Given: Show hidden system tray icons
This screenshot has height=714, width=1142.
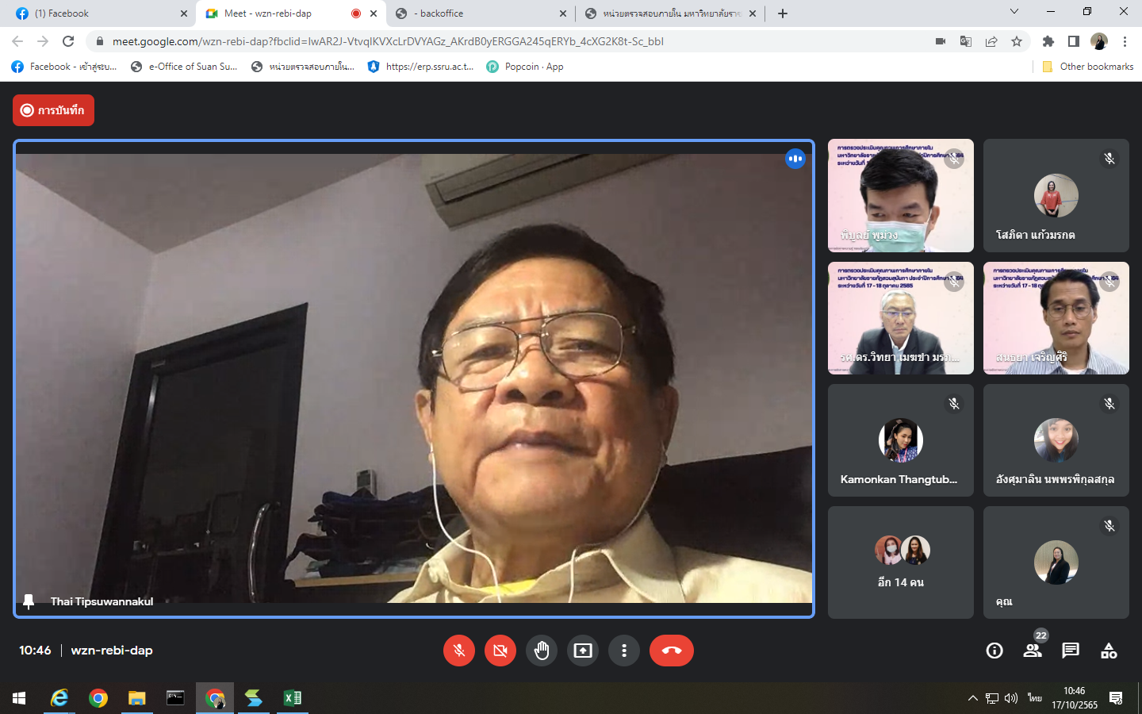Looking at the screenshot, I should [972, 698].
